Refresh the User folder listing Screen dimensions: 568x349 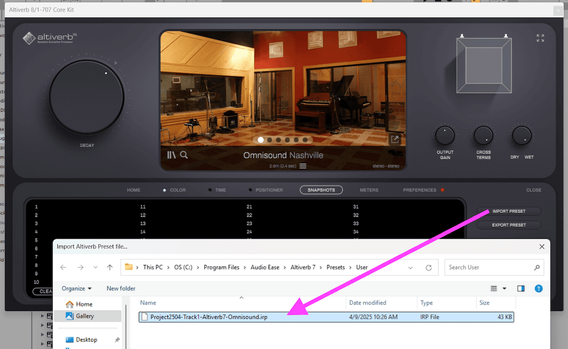[x=429, y=268]
